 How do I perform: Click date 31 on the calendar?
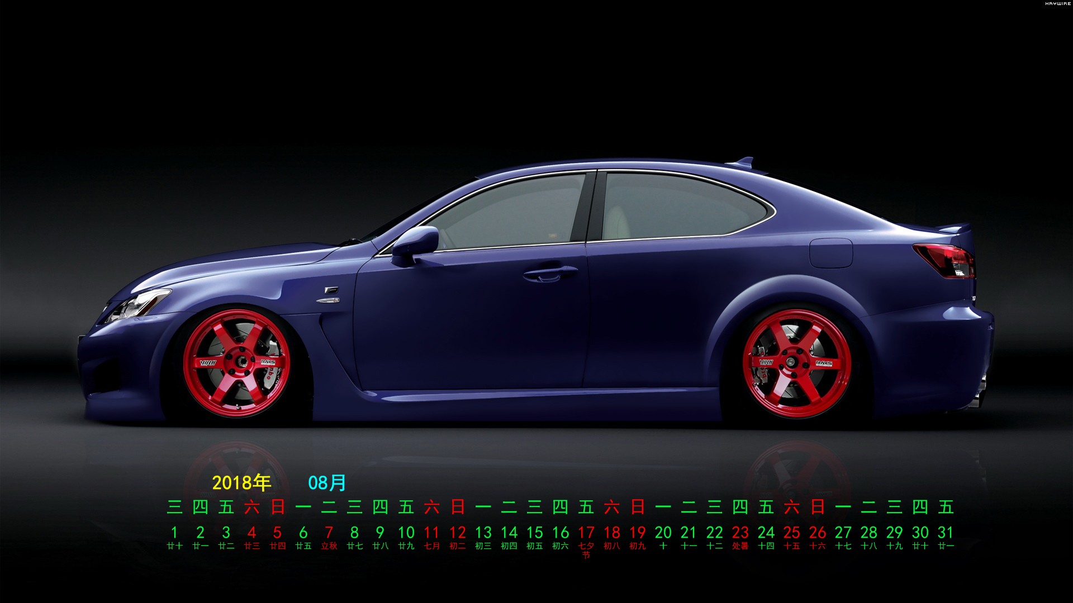pyautogui.click(x=946, y=533)
